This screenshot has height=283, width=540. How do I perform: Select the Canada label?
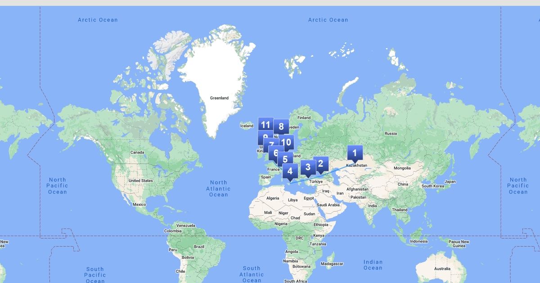pos(137,152)
